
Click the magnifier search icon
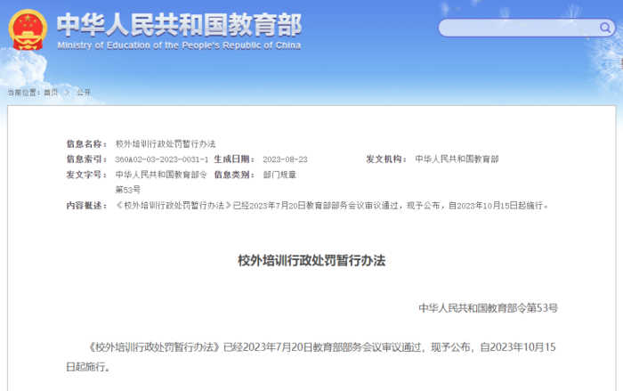tap(604, 28)
